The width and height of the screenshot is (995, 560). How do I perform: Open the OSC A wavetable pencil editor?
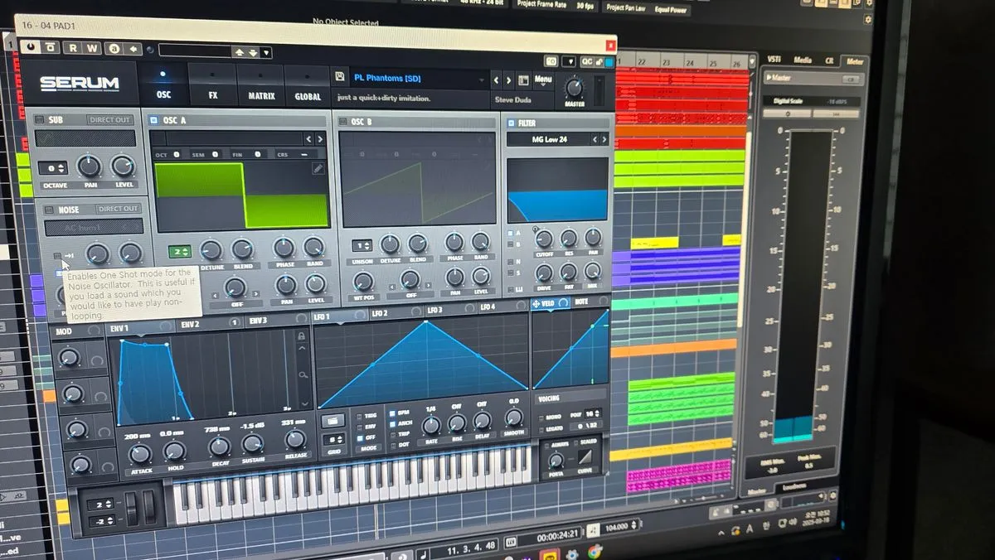[318, 168]
